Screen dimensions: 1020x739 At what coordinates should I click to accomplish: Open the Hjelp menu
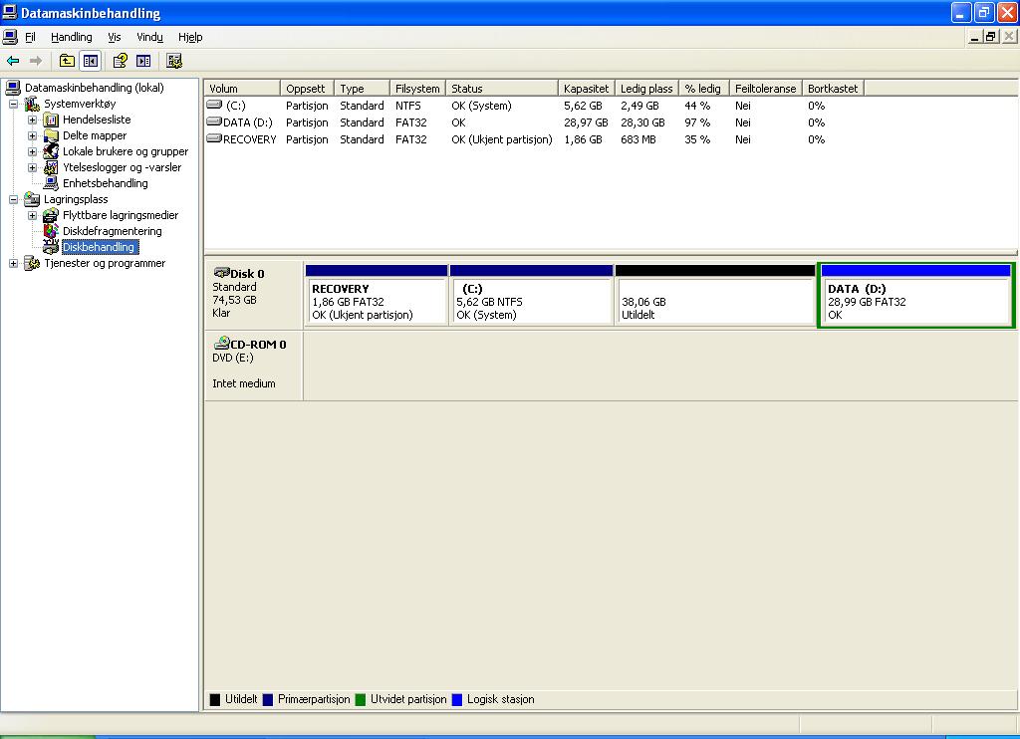(x=190, y=37)
